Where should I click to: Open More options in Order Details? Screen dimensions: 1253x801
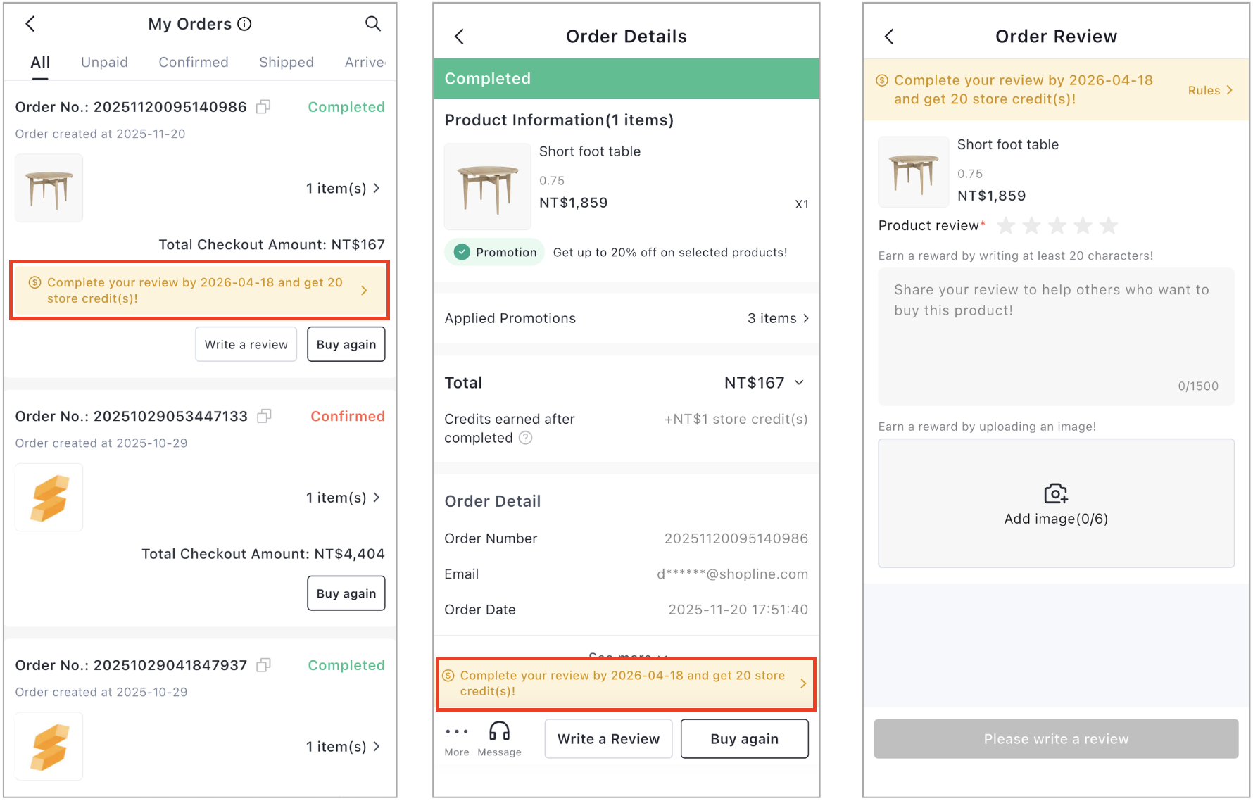[x=457, y=739]
